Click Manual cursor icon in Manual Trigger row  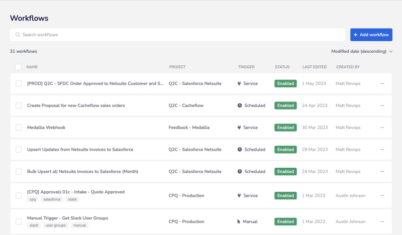point(239,221)
